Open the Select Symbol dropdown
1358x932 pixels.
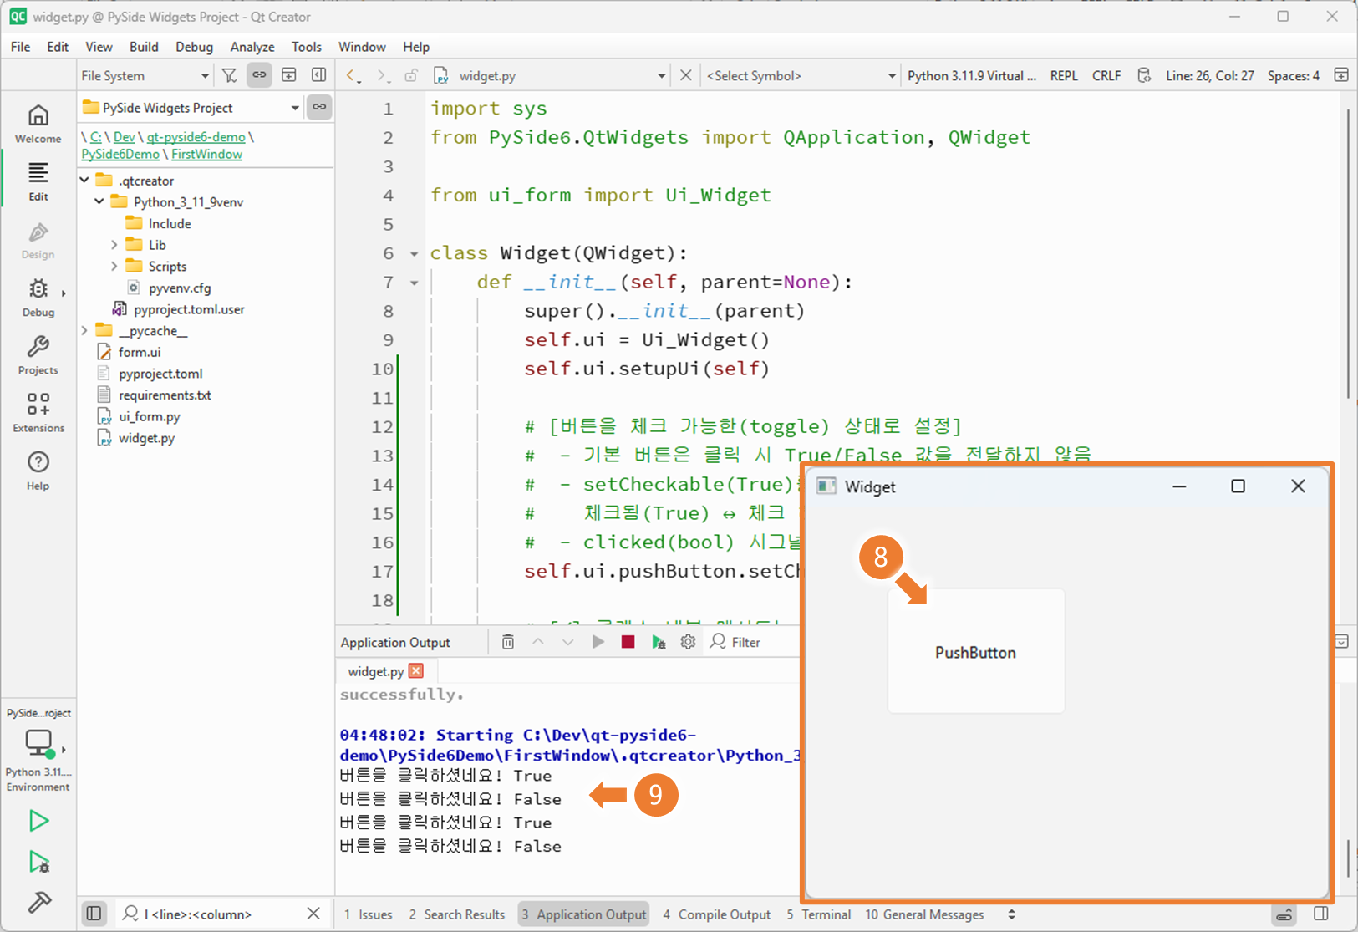pos(801,75)
